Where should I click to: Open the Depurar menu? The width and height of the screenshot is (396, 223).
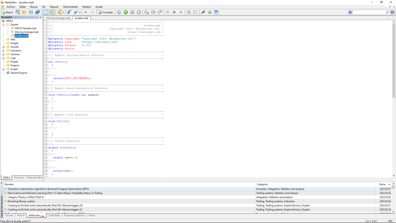[x=54, y=7]
